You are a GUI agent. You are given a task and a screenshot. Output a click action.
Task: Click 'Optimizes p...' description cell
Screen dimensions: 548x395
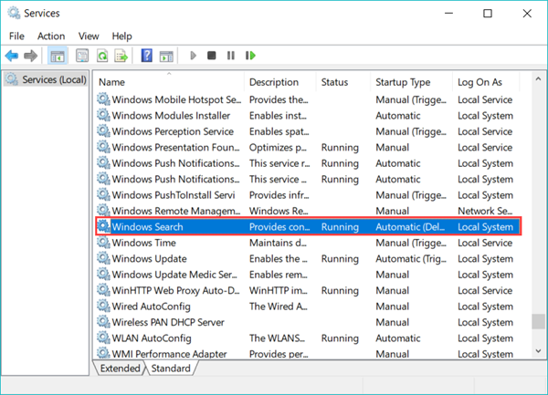[278, 147]
